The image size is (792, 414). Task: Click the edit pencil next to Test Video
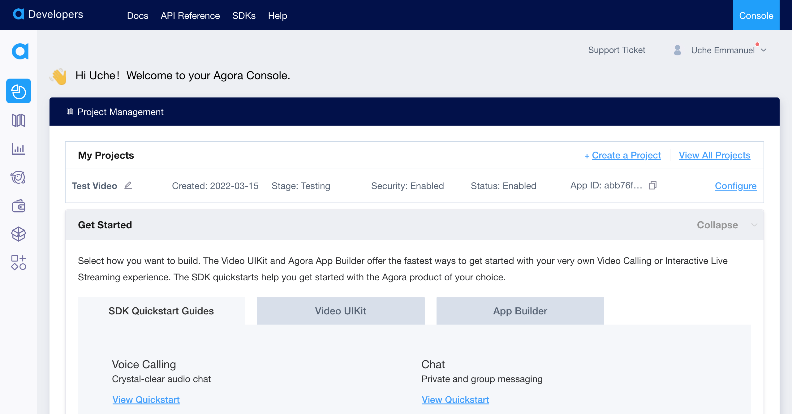pyautogui.click(x=128, y=185)
